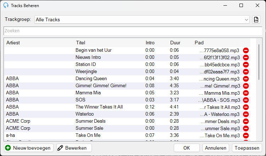266x156 pixels.
Task: Click the Zoeken search field
Action: (x=133, y=31)
